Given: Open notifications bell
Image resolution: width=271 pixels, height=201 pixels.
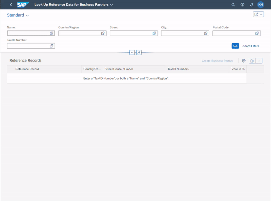Looking at the screenshot, I should click(252, 5).
